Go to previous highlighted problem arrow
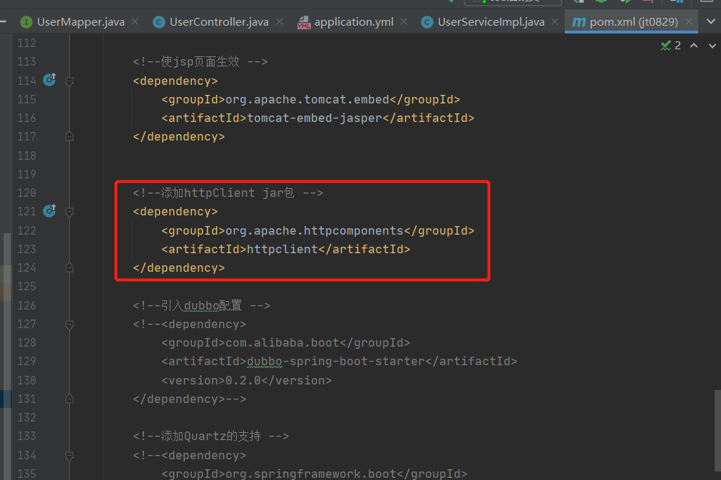721x480 pixels. [694, 46]
